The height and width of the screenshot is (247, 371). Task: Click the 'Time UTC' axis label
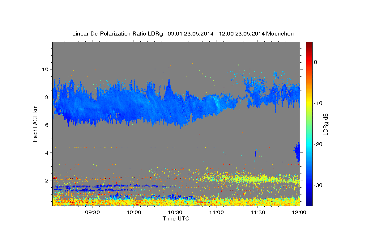point(176,219)
